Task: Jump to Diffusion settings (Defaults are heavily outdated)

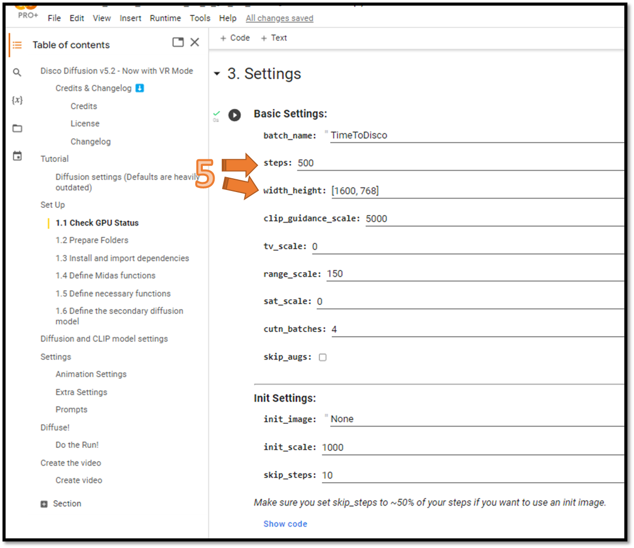Action: [x=127, y=182]
